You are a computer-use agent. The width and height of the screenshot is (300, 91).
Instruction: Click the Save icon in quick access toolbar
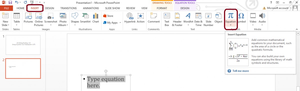pyautogui.click(x=10, y=2)
